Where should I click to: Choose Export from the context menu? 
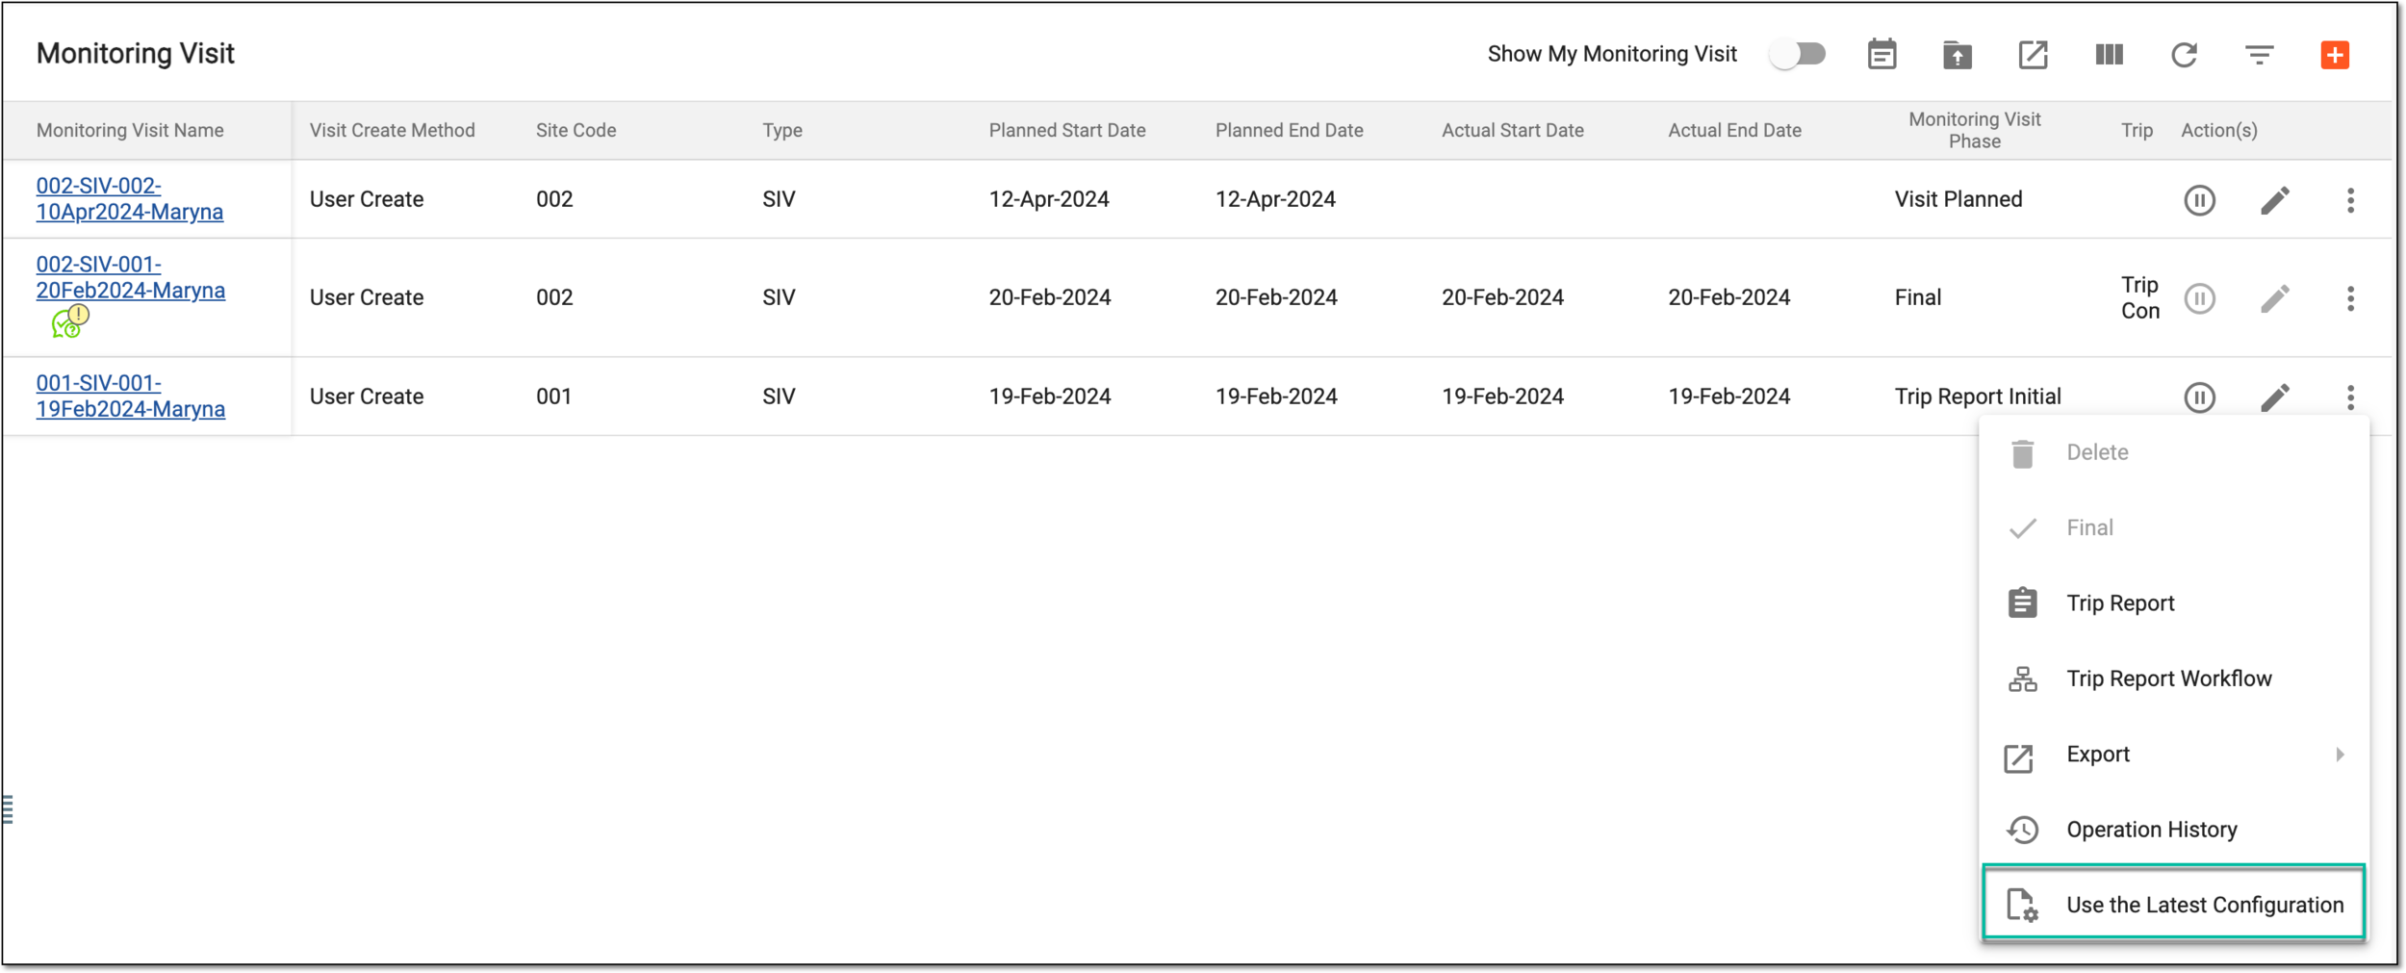[x=2174, y=755]
